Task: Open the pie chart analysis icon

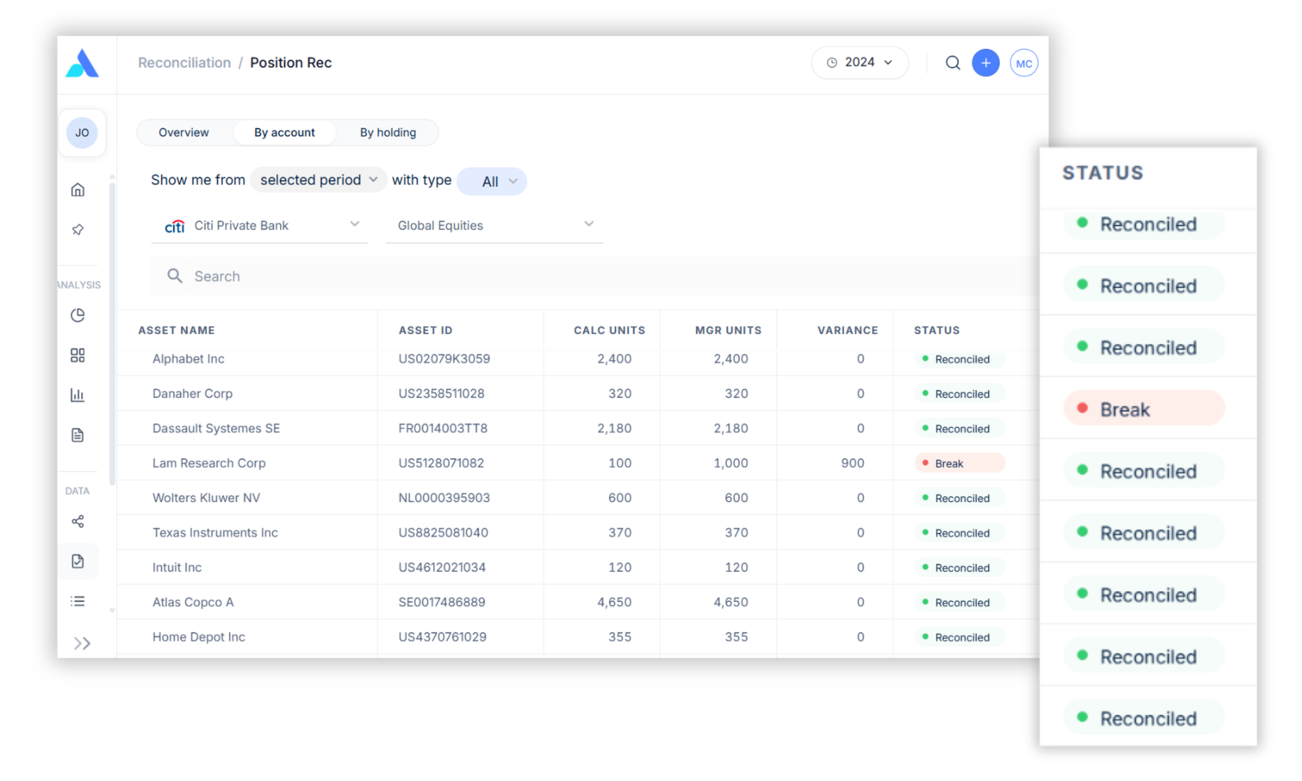Action: pyautogui.click(x=77, y=315)
